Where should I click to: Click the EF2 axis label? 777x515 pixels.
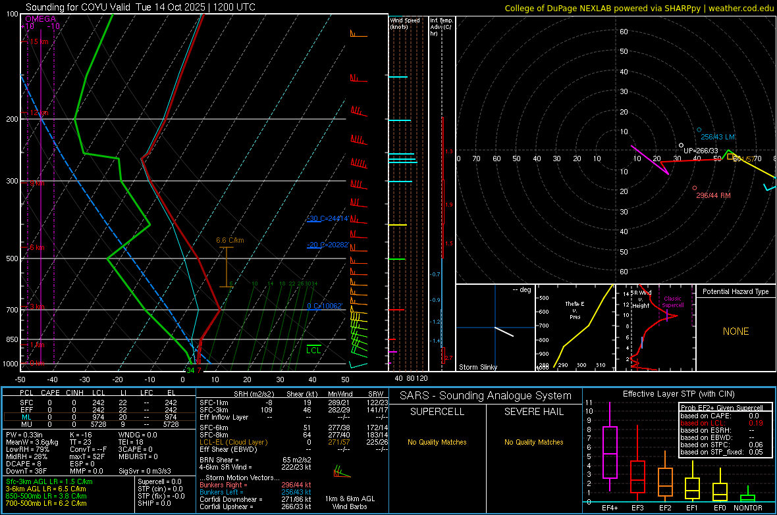pyautogui.click(x=665, y=508)
